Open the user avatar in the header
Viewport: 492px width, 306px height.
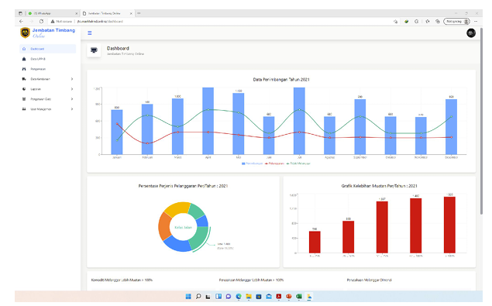coord(471,33)
